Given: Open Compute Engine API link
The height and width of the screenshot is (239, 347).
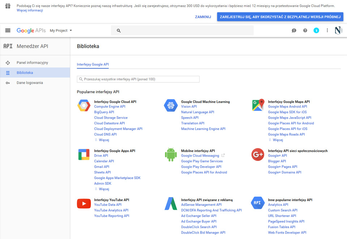Looking at the screenshot, I should pyautogui.click(x=110, y=107).
